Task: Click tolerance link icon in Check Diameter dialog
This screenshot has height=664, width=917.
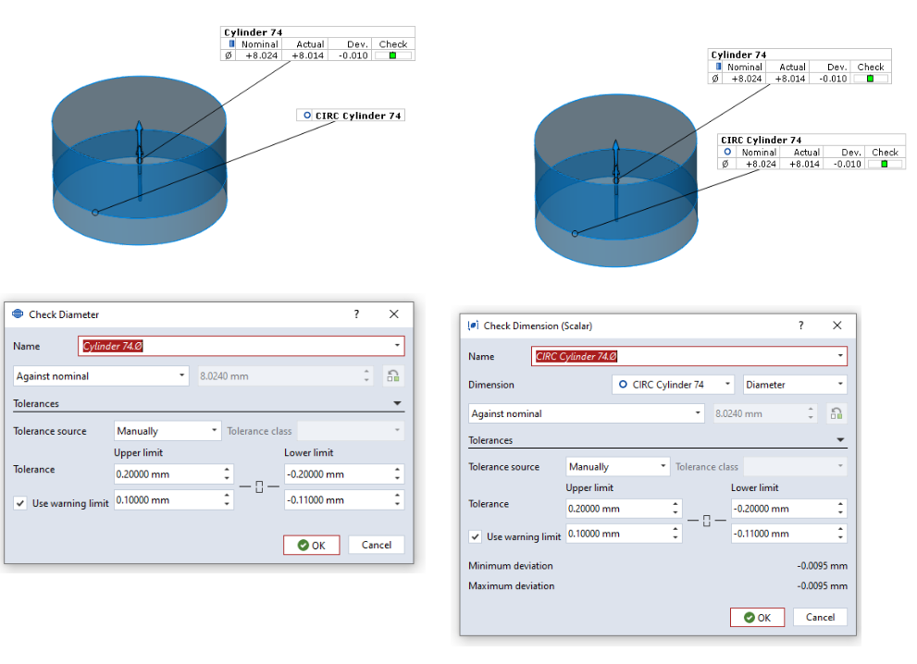Action: [259, 486]
